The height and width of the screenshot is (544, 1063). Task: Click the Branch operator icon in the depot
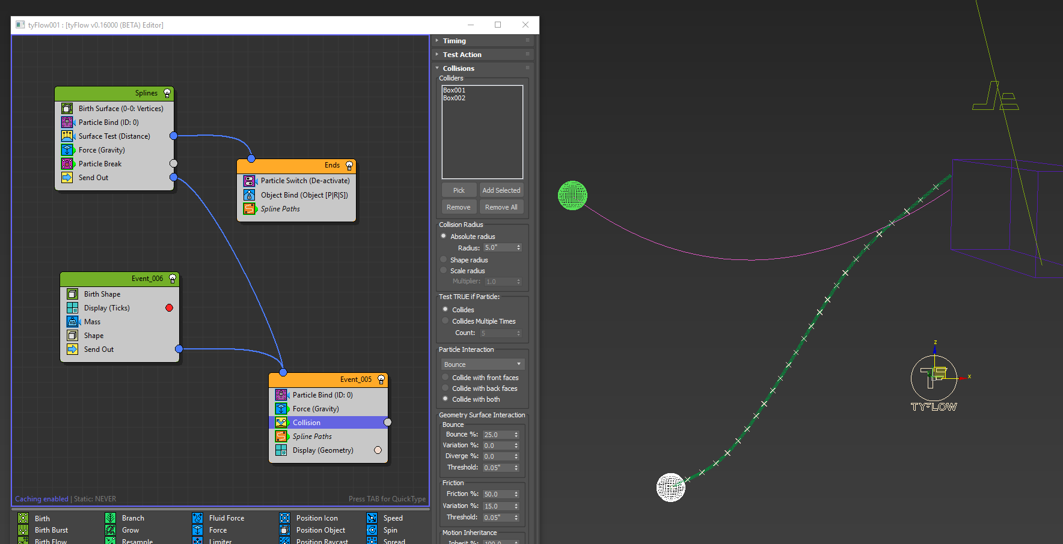tap(111, 518)
